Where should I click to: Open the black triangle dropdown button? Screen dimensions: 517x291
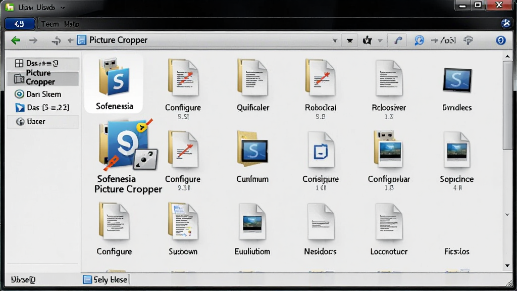350,40
